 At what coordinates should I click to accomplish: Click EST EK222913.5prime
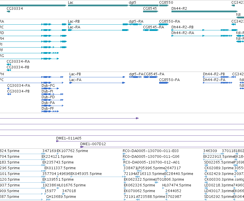219,157
